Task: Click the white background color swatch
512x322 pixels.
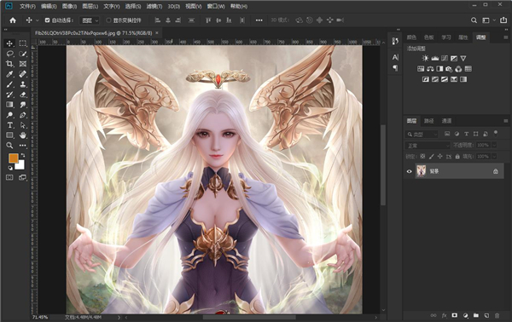Action: pyautogui.click(x=20, y=165)
